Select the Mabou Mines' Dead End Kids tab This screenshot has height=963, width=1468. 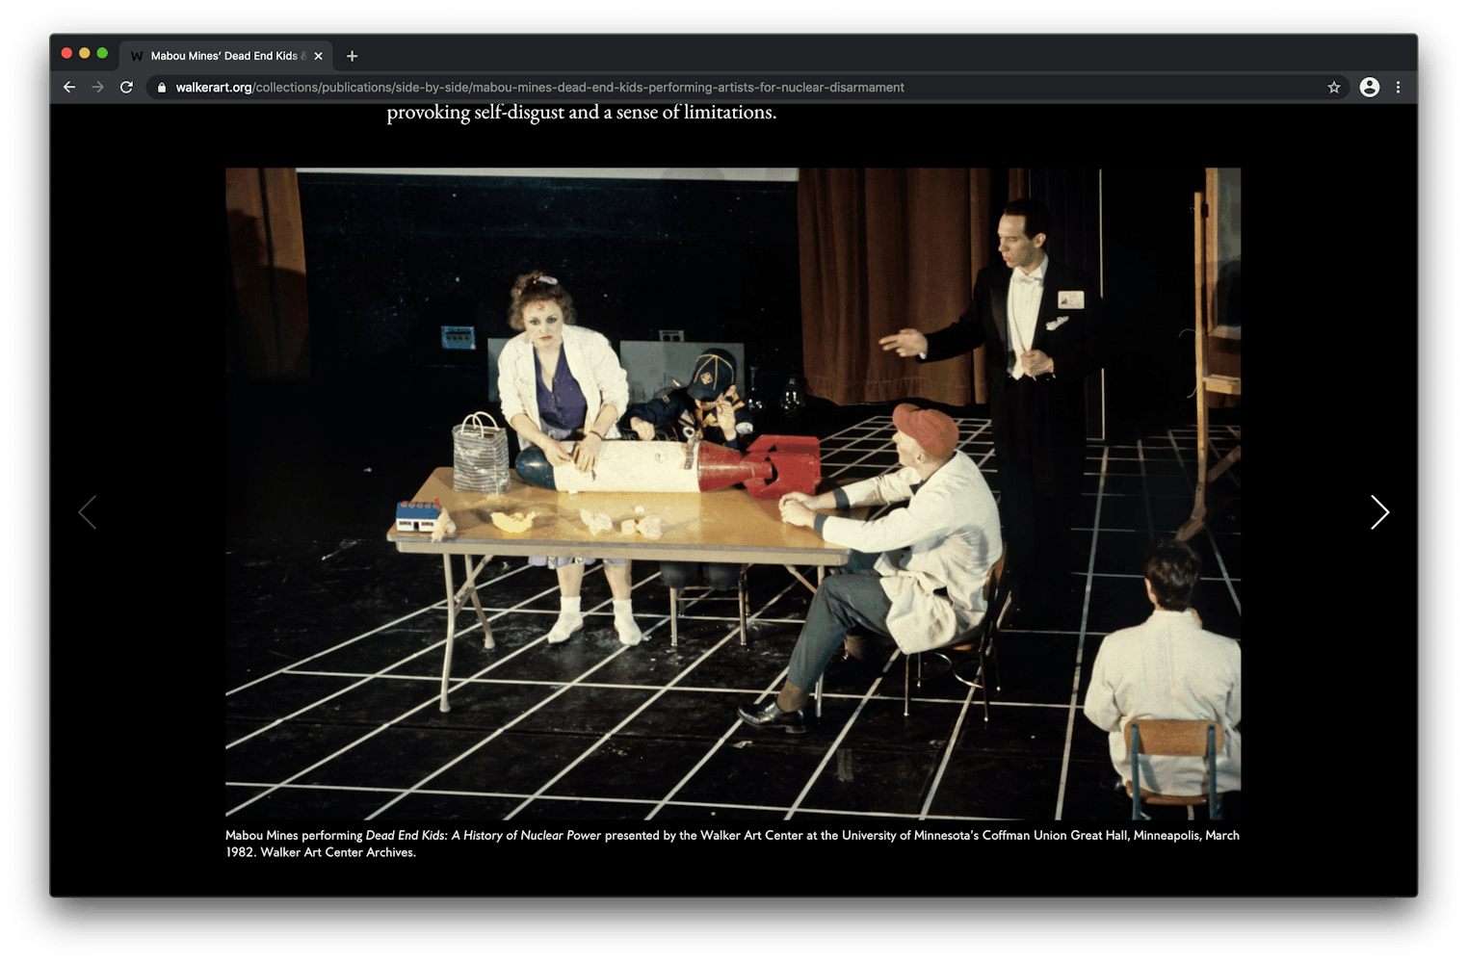point(223,56)
